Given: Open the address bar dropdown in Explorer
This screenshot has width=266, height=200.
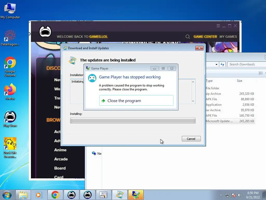Looking at the screenshot, I should (216, 65).
